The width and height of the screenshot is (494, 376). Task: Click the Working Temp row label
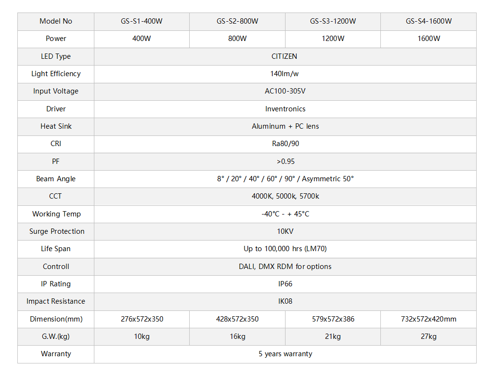pyautogui.click(x=56, y=214)
